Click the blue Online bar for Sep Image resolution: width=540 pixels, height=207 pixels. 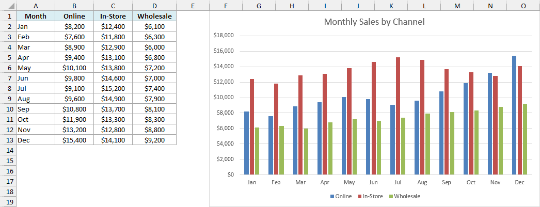(x=441, y=133)
